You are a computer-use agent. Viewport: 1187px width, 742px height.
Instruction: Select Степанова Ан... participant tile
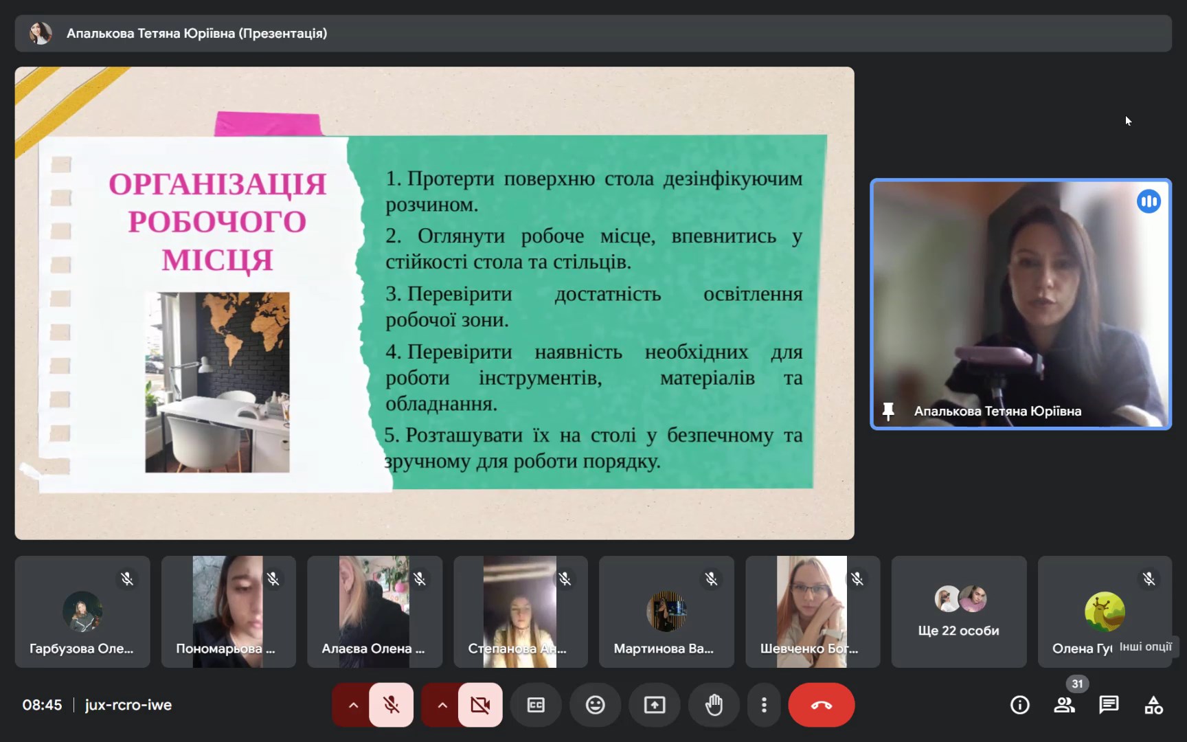(521, 611)
